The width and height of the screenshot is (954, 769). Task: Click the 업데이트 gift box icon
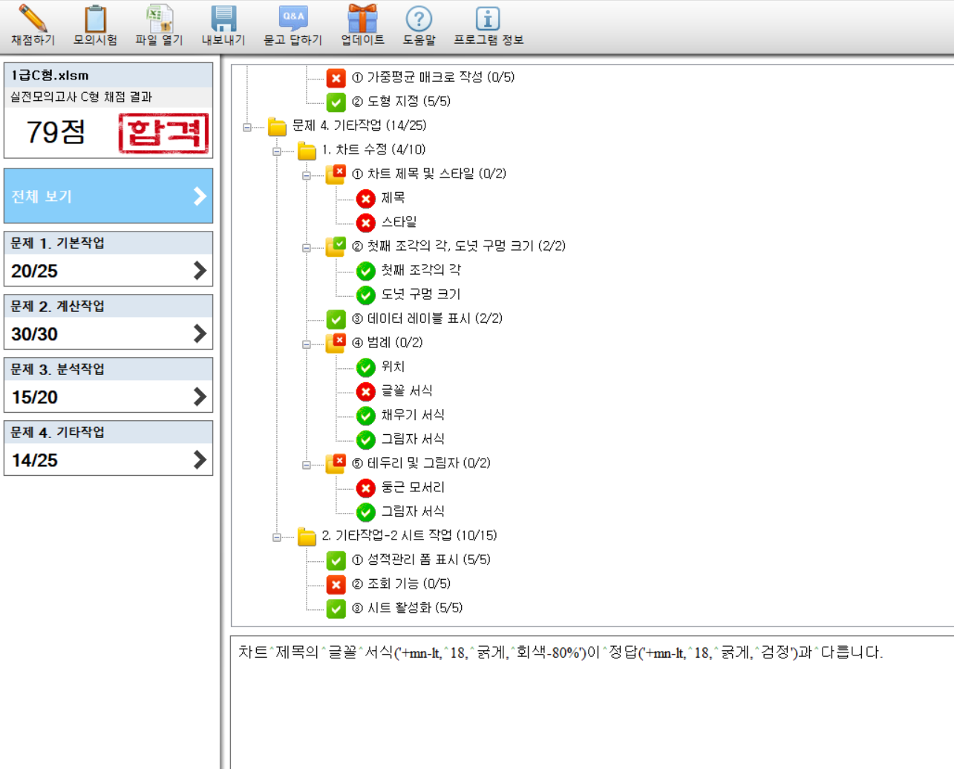[x=362, y=19]
